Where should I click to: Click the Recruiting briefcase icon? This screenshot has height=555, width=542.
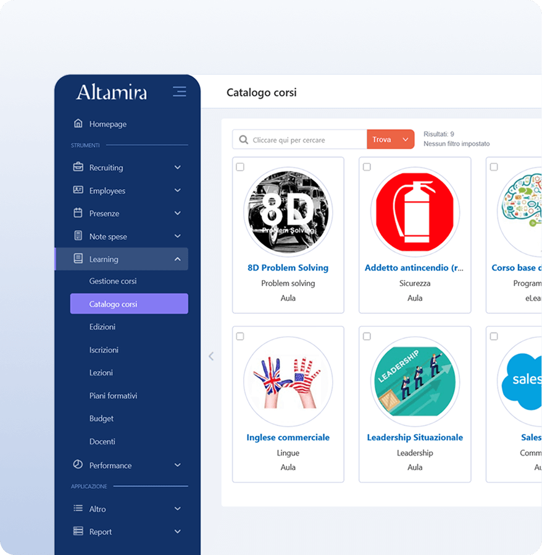tap(78, 167)
